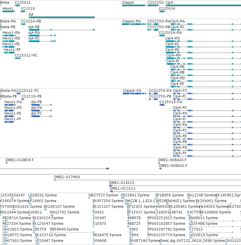Image resolution: width=241 pixels, height=245 pixels.
Task: Click the CG32250-PA protein label
Action: 160,91
